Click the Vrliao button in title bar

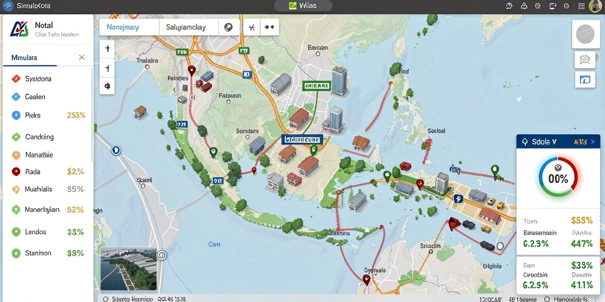[303, 6]
